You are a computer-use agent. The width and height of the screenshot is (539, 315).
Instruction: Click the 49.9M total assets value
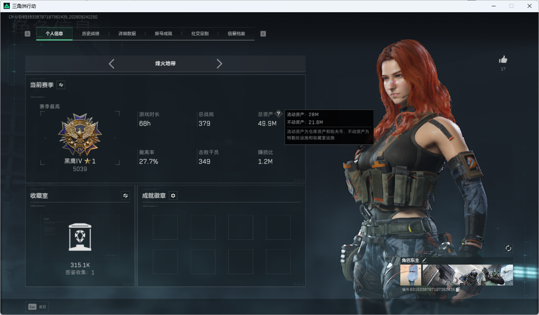pos(267,124)
